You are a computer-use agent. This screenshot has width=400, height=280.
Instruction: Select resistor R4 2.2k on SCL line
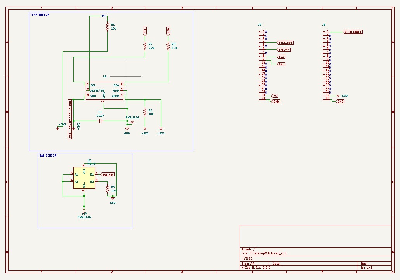coord(145,46)
